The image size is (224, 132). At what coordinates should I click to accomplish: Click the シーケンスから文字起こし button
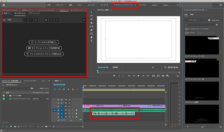[44, 42]
